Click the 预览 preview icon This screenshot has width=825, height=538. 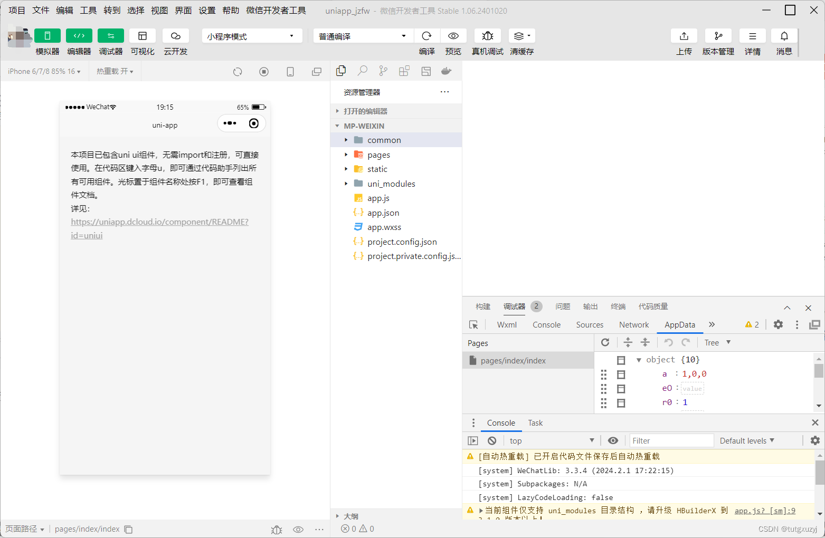click(x=453, y=35)
